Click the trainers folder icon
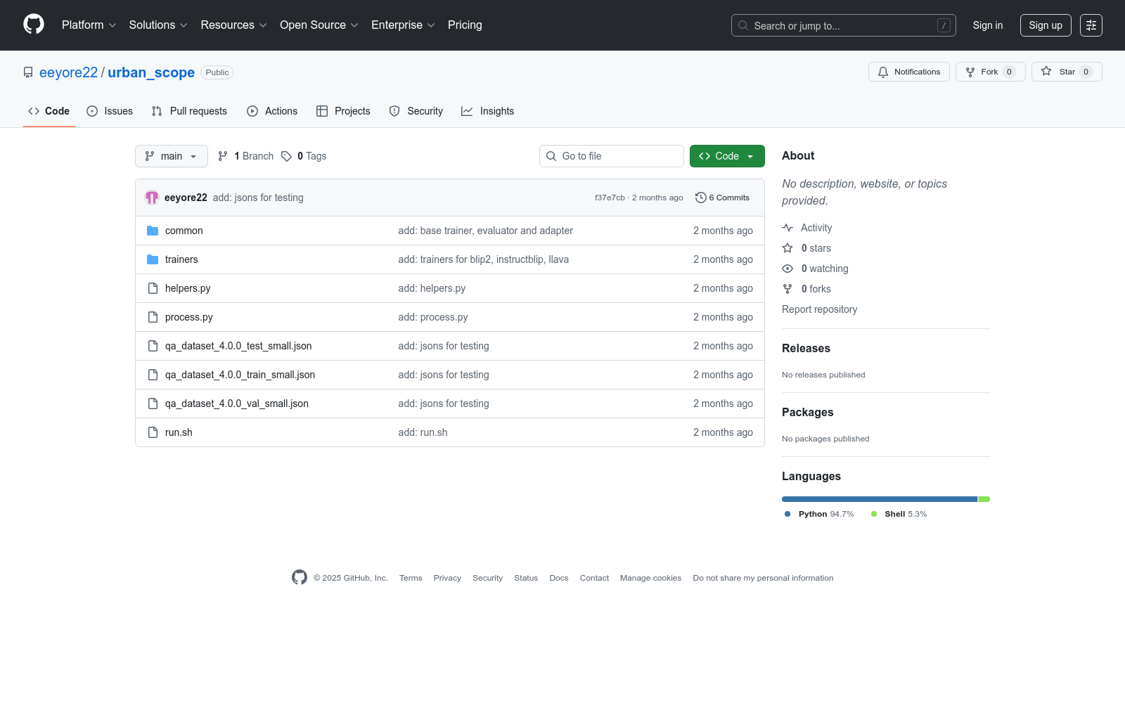Image resolution: width=1125 pixels, height=703 pixels. click(153, 259)
